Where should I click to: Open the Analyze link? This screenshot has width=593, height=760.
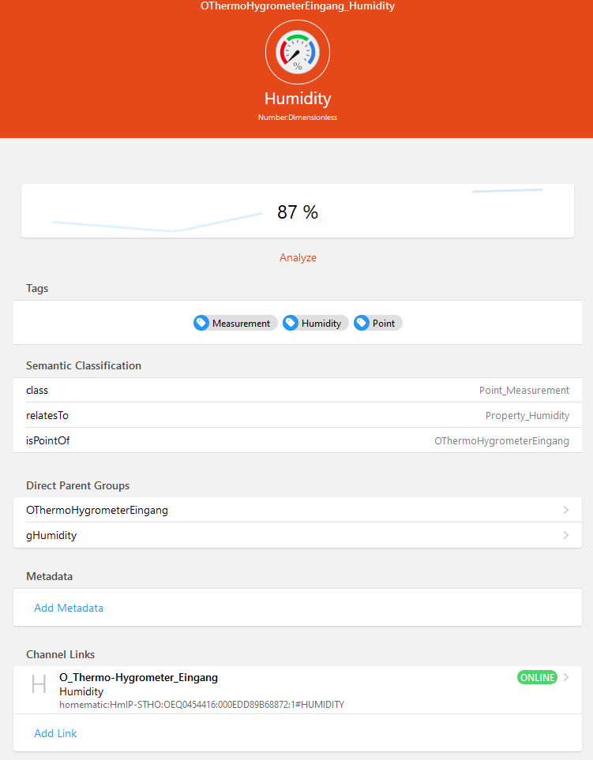(298, 257)
